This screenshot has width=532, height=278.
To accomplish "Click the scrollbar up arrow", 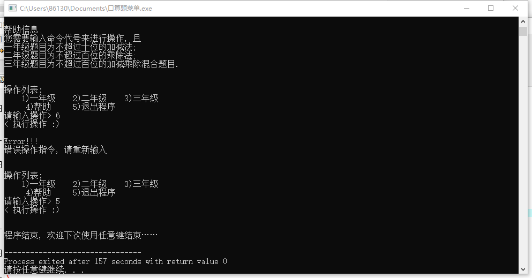I will [523, 21].
